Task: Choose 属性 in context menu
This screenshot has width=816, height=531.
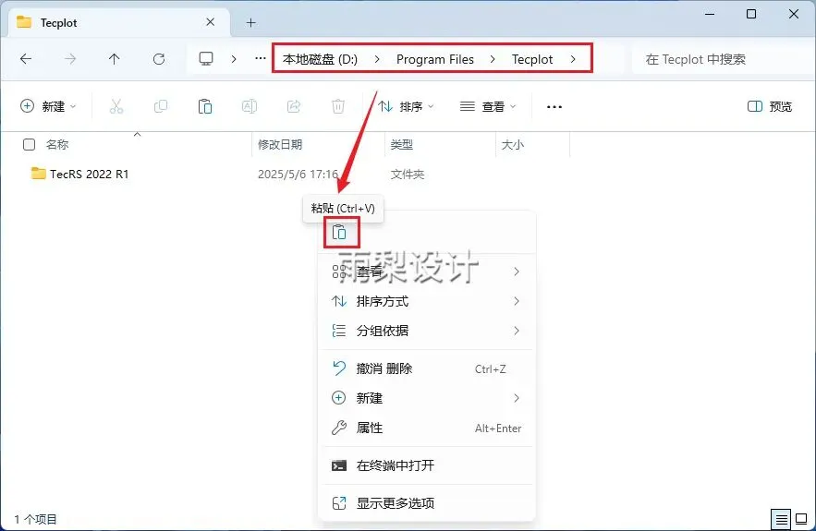Action: pyautogui.click(x=427, y=428)
